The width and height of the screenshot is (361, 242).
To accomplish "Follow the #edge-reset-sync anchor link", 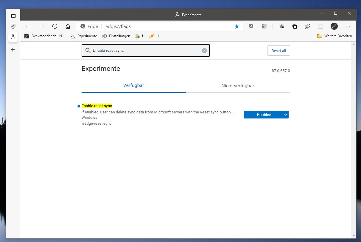I will (97, 123).
